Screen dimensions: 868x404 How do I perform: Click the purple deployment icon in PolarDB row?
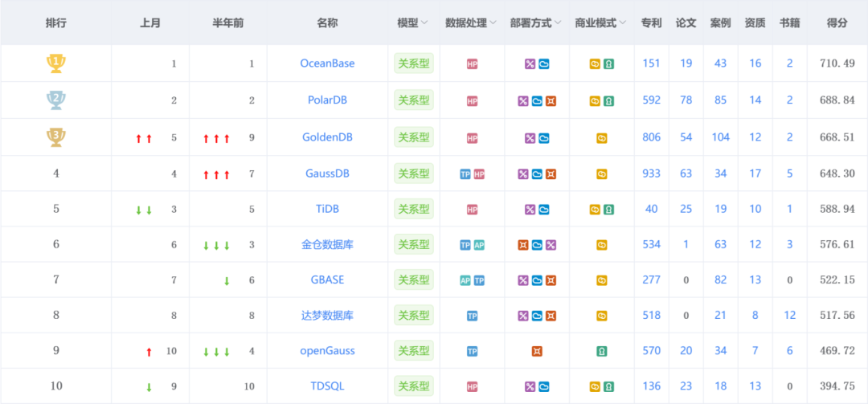523,101
